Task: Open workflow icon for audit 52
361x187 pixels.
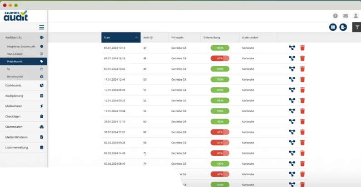Action: pos(292,101)
